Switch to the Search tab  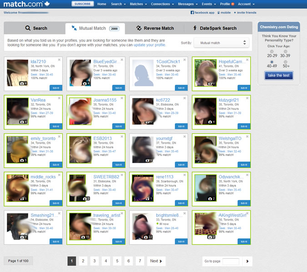tap(36, 28)
